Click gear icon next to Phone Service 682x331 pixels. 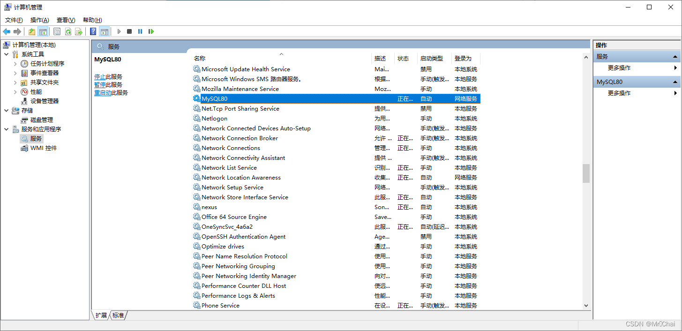pos(197,305)
